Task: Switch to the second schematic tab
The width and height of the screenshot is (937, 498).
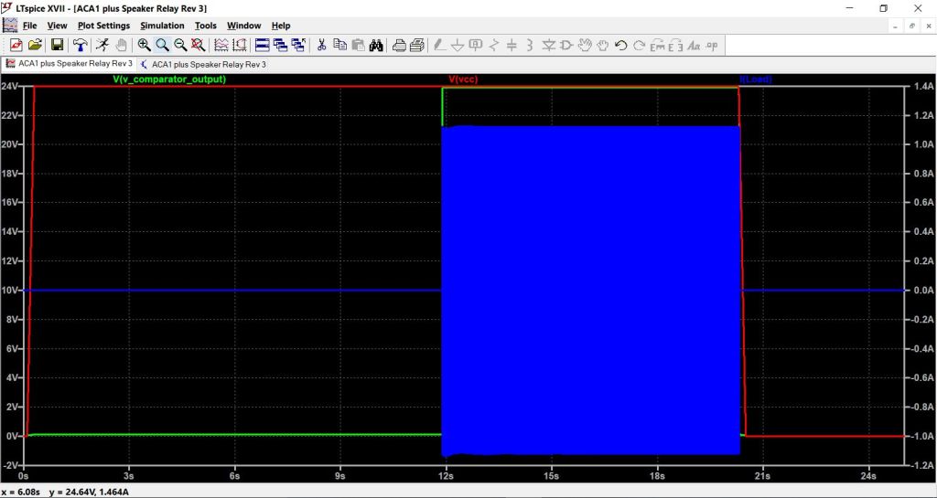Action: (x=203, y=64)
